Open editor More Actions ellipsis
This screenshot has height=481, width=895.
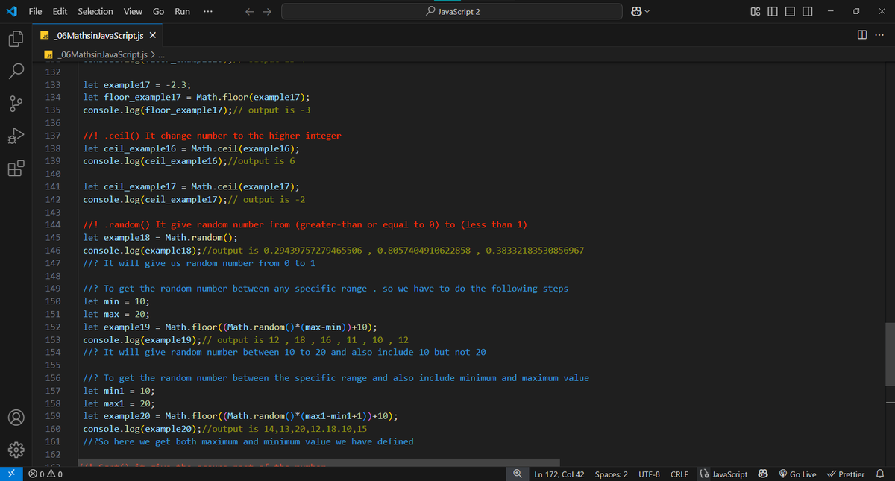click(x=879, y=35)
